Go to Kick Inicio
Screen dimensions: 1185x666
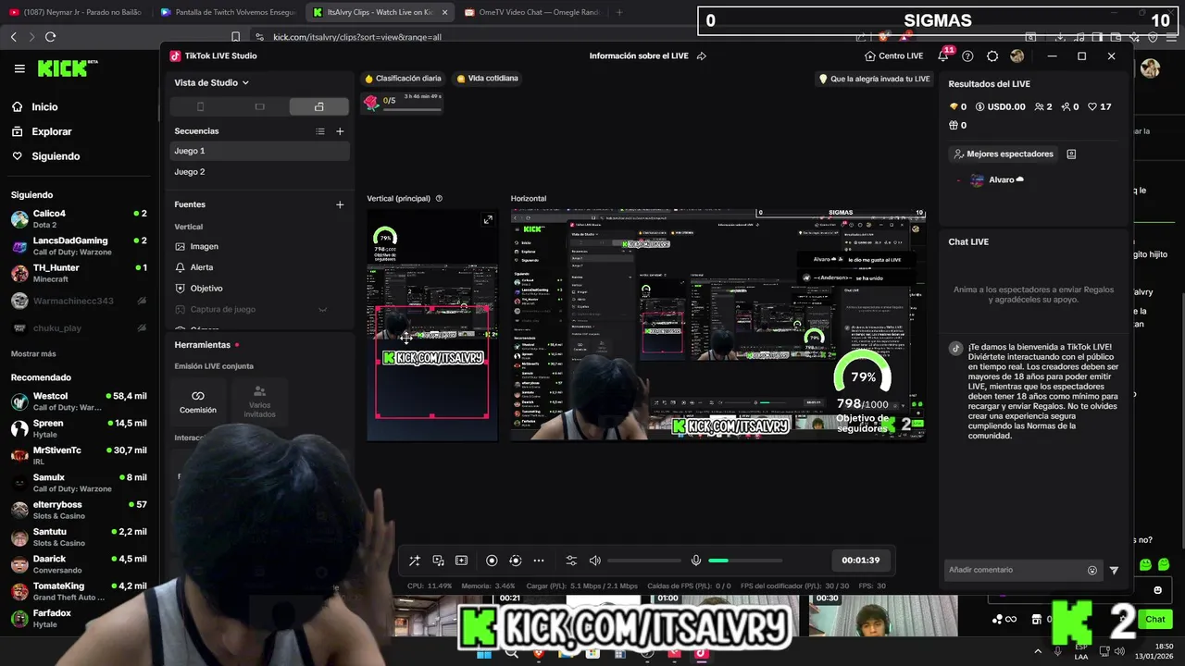coord(34,107)
